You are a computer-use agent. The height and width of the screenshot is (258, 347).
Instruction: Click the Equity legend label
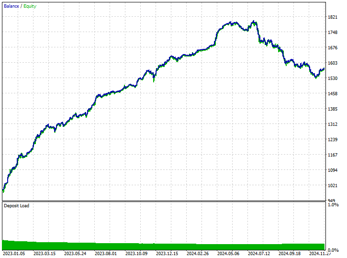click(30, 6)
